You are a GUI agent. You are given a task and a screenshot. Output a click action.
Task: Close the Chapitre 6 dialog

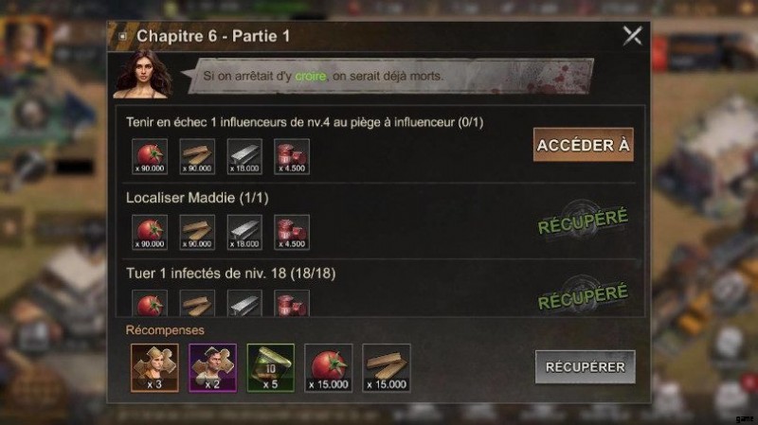(x=632, y=36)
